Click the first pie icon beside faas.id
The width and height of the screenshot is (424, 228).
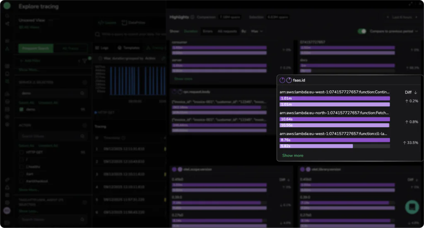coord(282,80)
